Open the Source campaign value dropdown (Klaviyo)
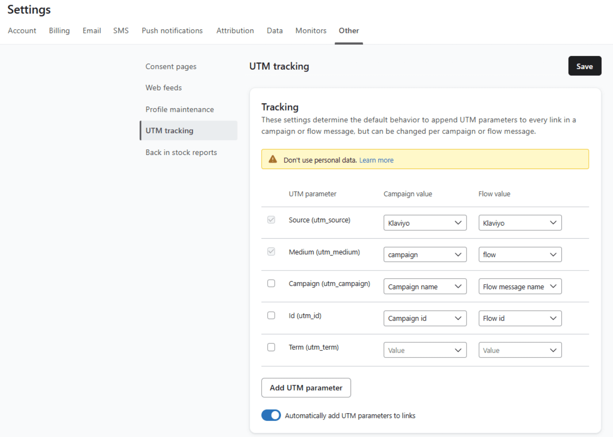 [425, 223]
